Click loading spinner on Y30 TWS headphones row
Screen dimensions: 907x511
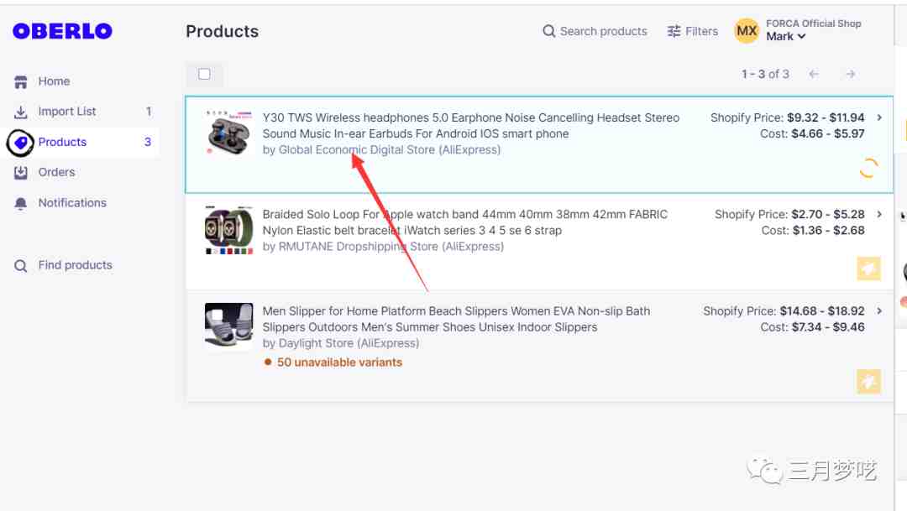868,168
